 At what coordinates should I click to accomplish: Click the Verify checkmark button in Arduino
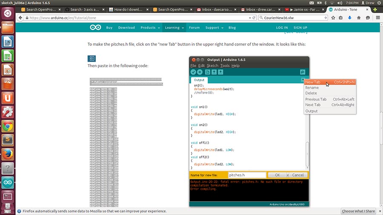(x=193, y=72)
